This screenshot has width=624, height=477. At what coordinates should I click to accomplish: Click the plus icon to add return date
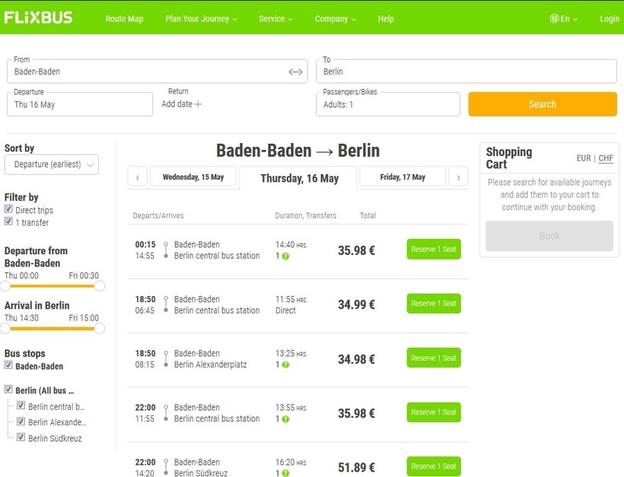tap(199, 104)
